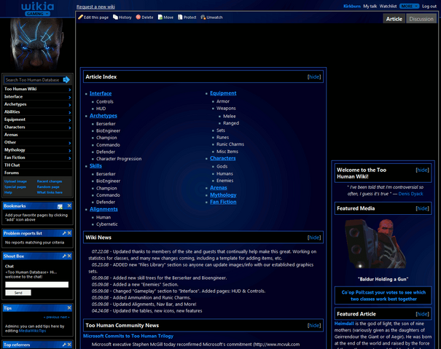Click the search go arrow icon
441x349 pixels.
(66, 80)
